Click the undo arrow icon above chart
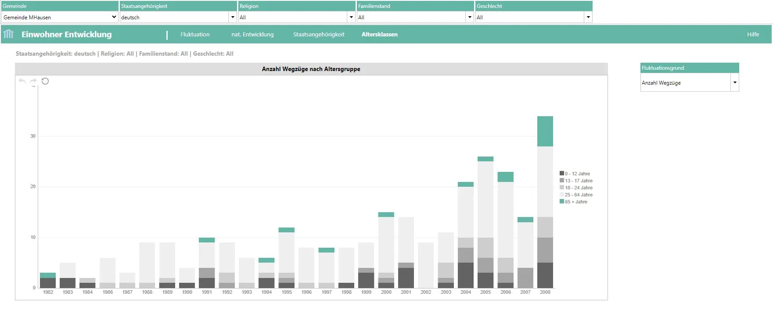 pos(22,81)
